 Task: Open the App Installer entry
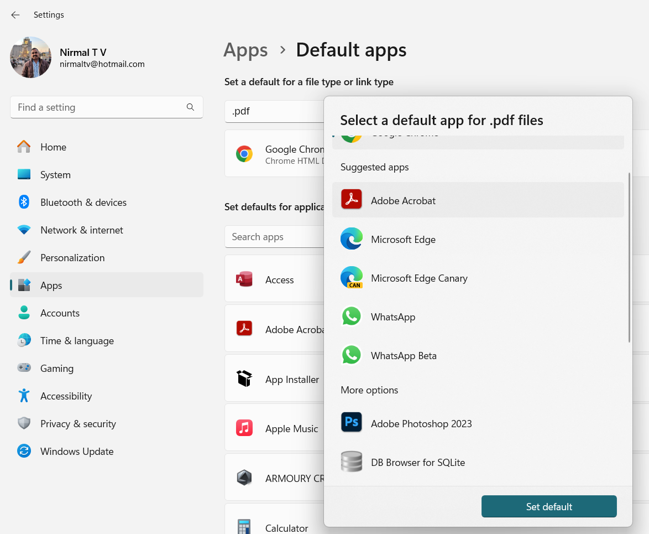(x=274, y=378)
